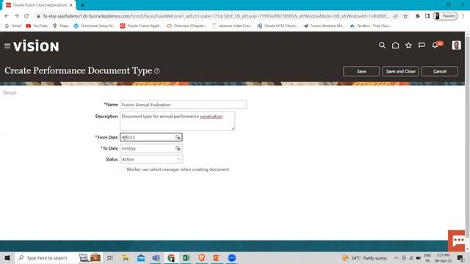Image resolution: width=470 pixels, height=264 pixels.
Task: Check Worker can select manager option
Action: click(123, 169)
